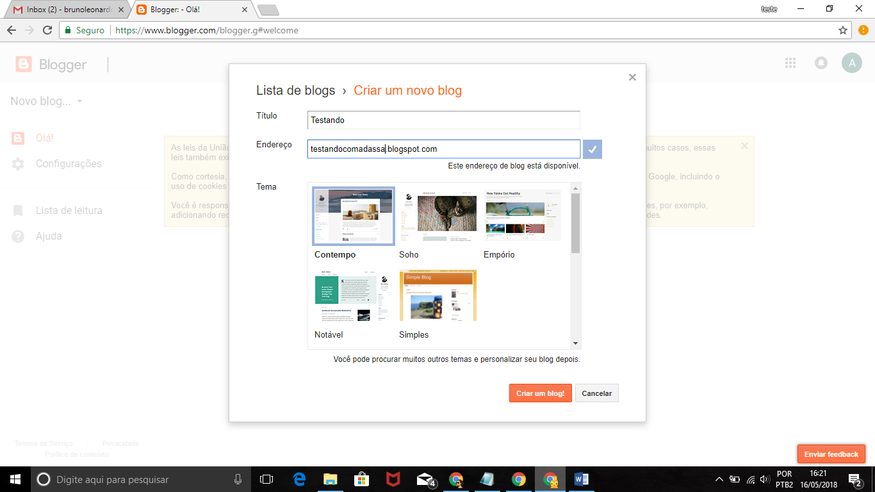Open the Chrome menu icon
The width and height of the screenshot is (875, 492).
pos(863,30)
